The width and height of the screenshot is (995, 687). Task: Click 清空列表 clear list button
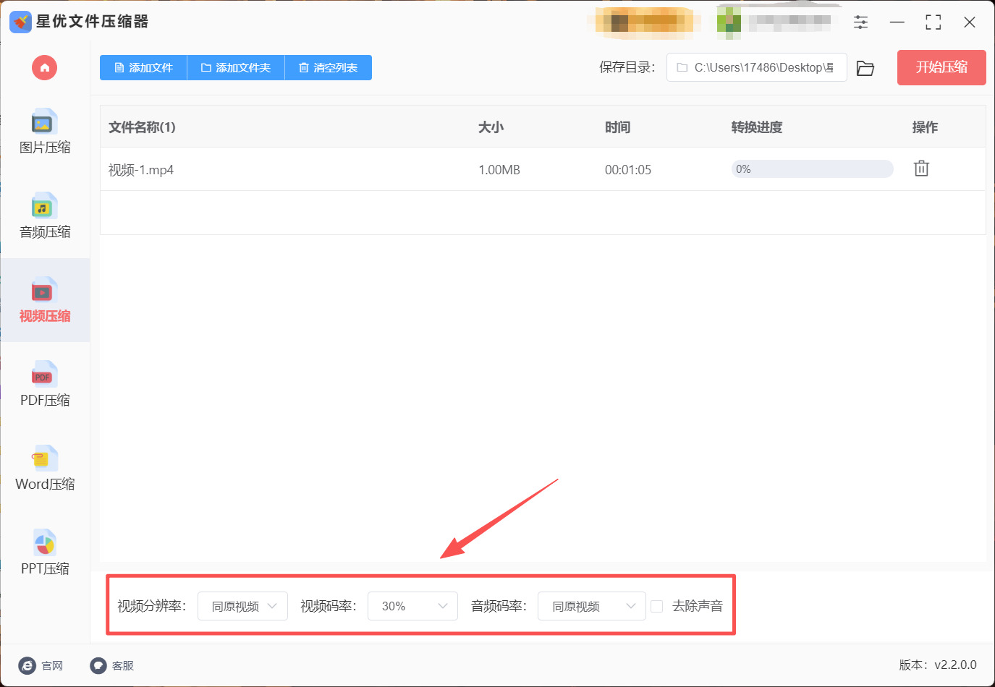tap(329, 68)
